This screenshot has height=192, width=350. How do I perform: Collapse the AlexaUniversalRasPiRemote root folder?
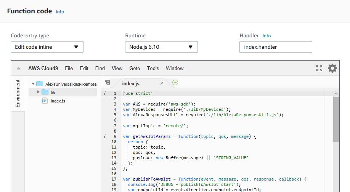point(33,84)
